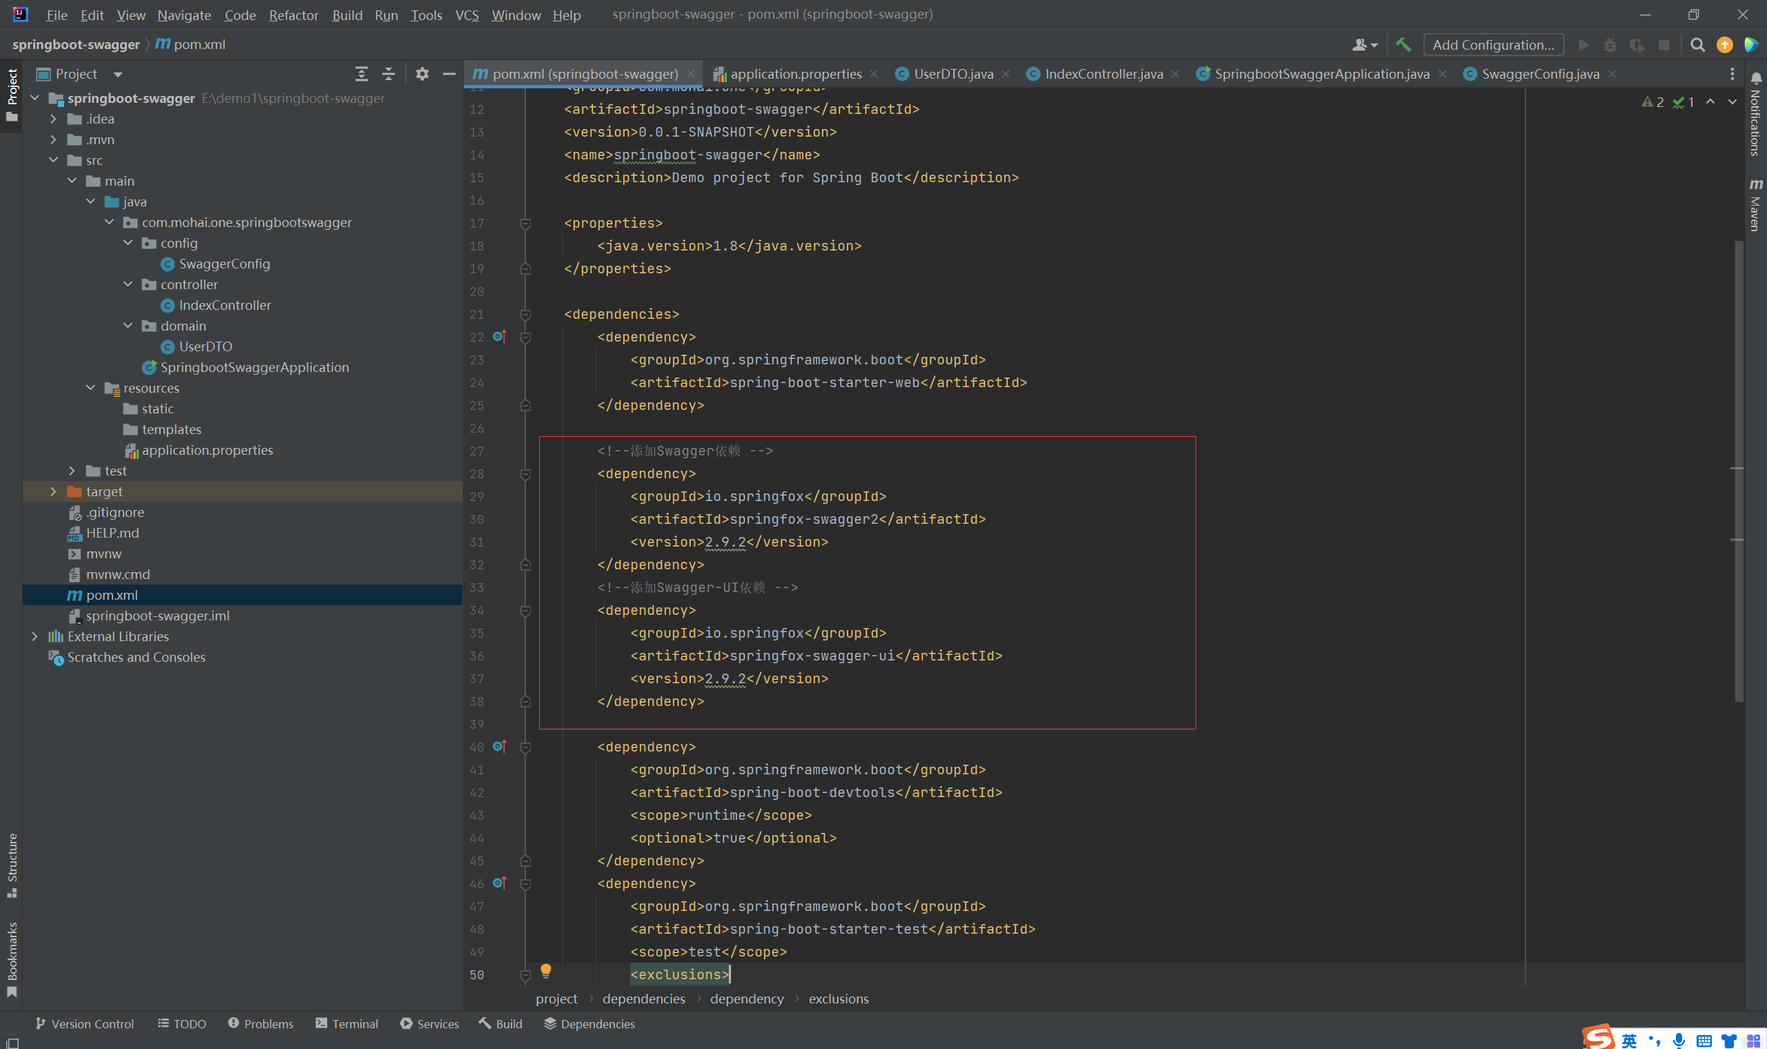Screen dimensions: 1767x1049
Task: Switch to SwaggerConfig.java tab
Action: [1539, 74]
